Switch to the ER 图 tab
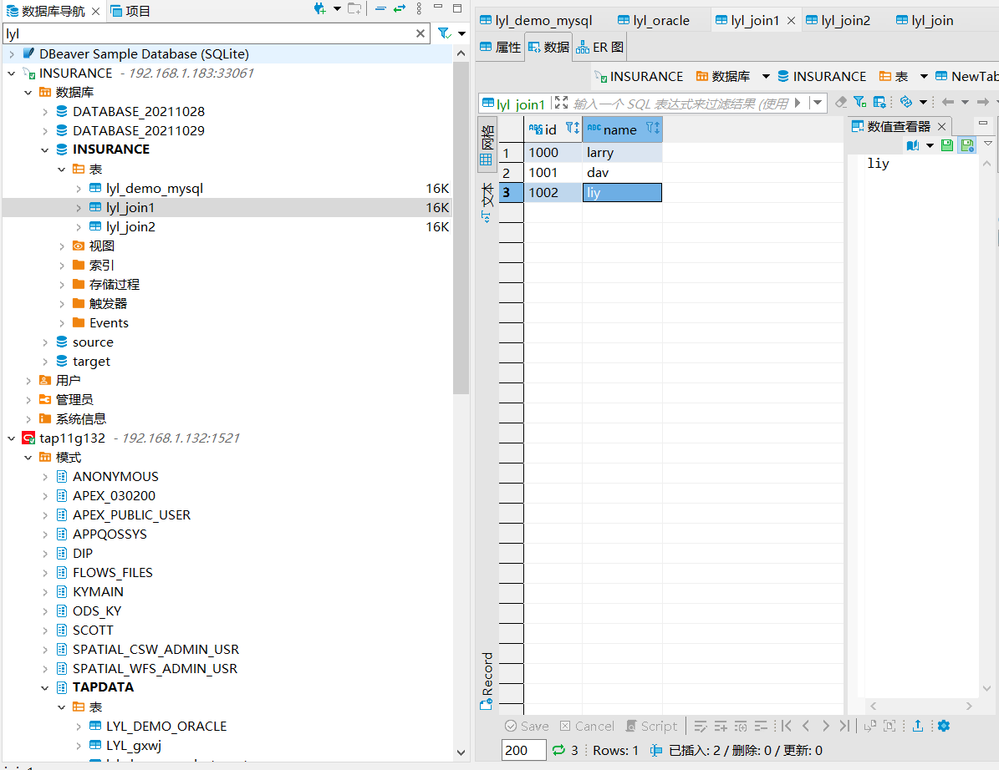999x770 pixels. pyautogui.click(x=599, y=47)
